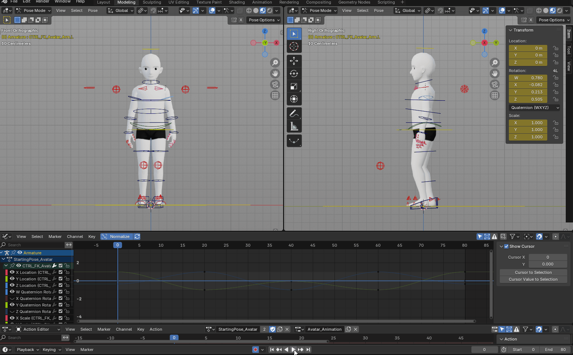
Task: Open the Action Editor mode dropdown
Action: point(38,329)
